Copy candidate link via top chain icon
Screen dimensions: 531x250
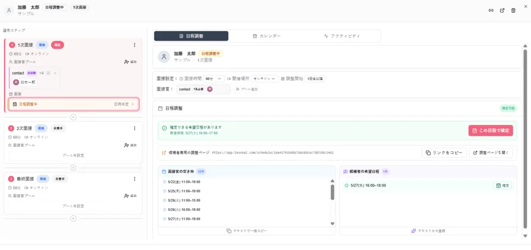tap(491, 11)
